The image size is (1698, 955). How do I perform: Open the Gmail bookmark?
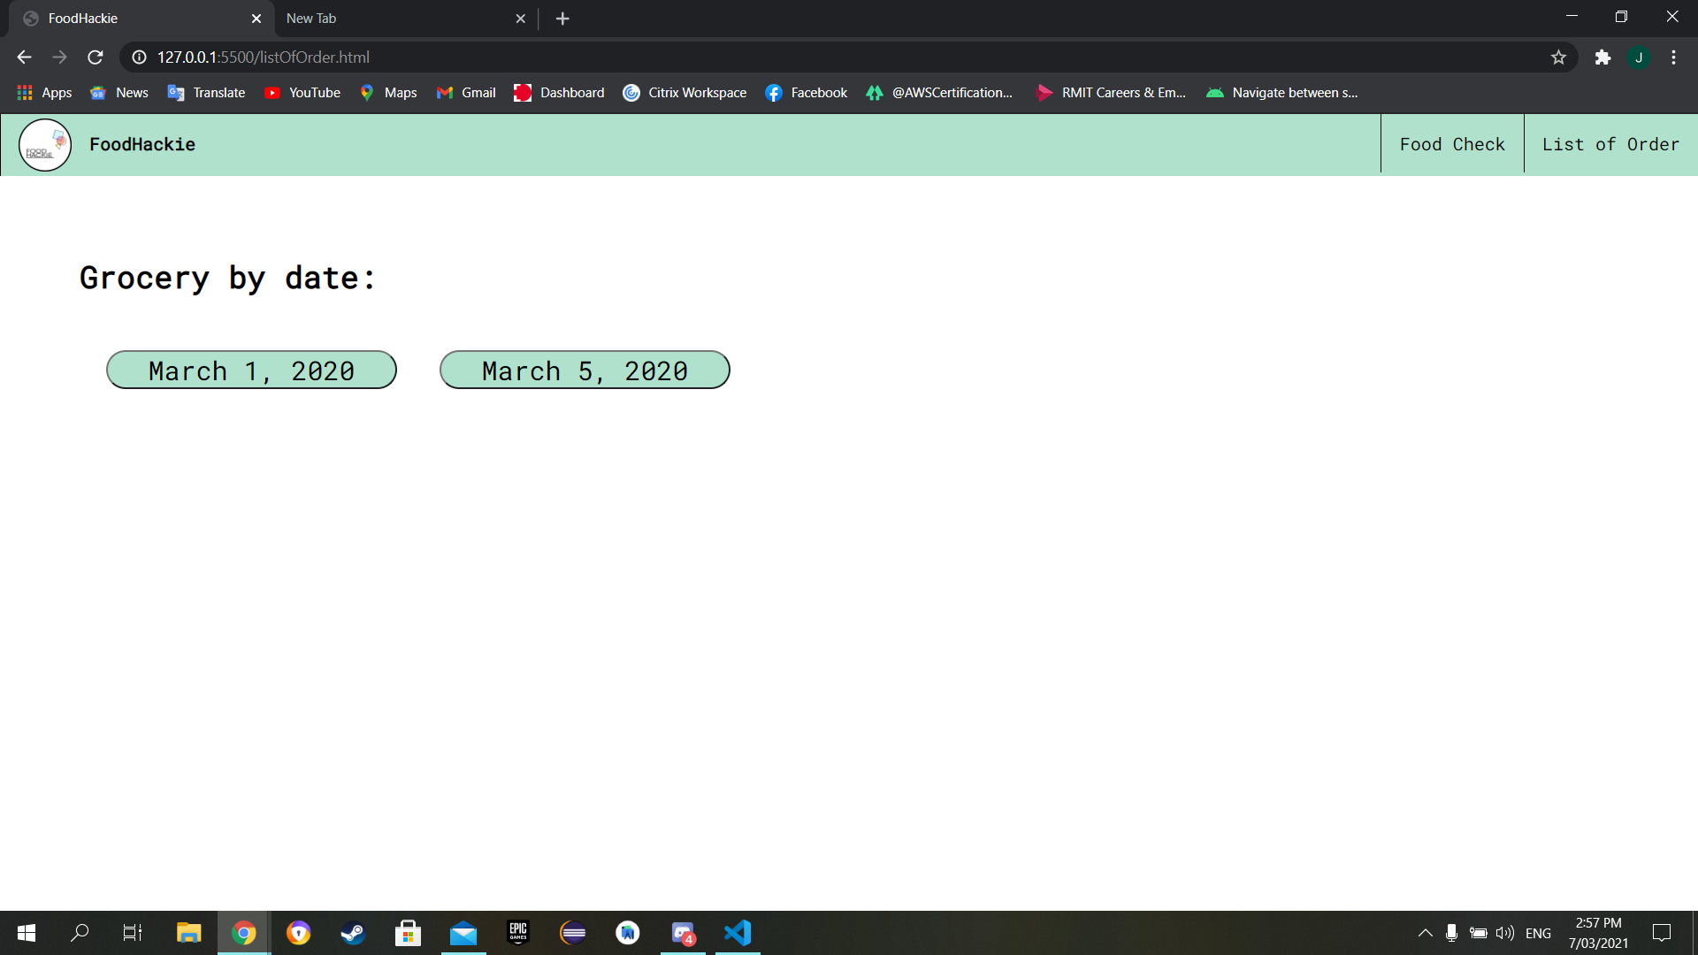click(x=466, y=93)
